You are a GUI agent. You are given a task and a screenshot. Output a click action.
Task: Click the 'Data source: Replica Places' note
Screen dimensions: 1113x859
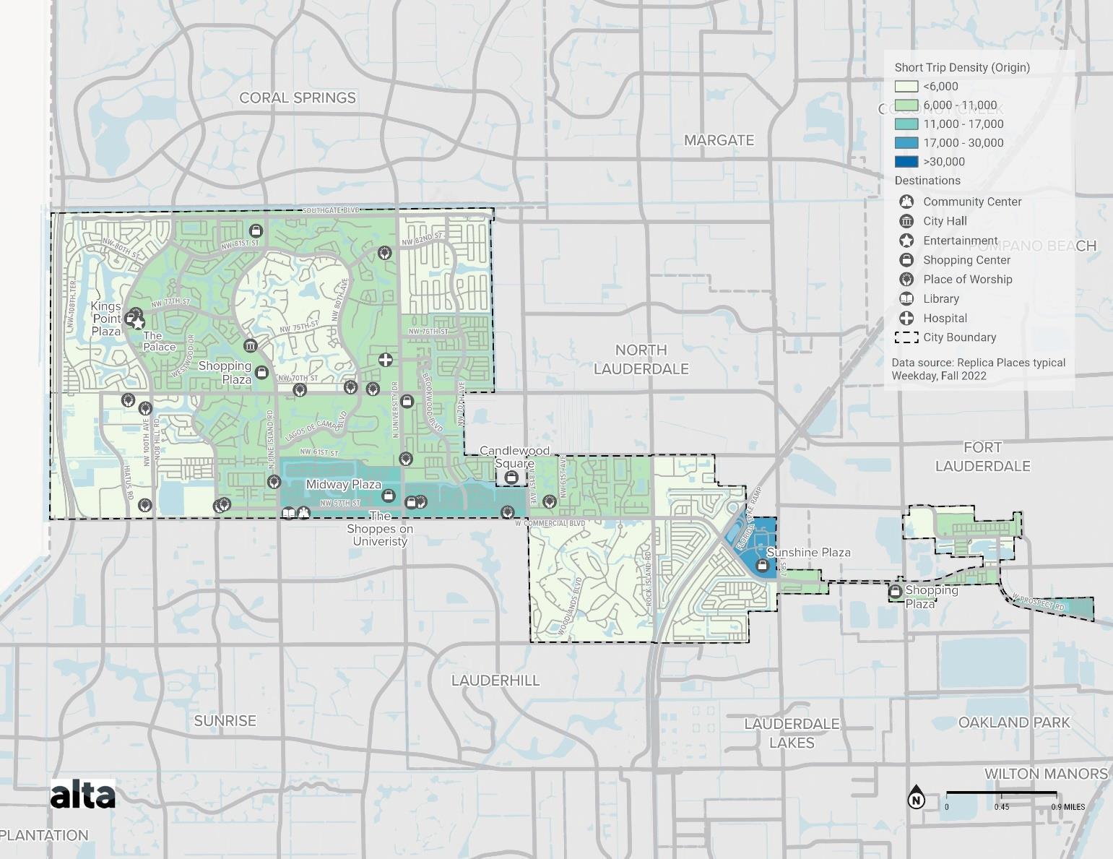(x=979, y=369)
